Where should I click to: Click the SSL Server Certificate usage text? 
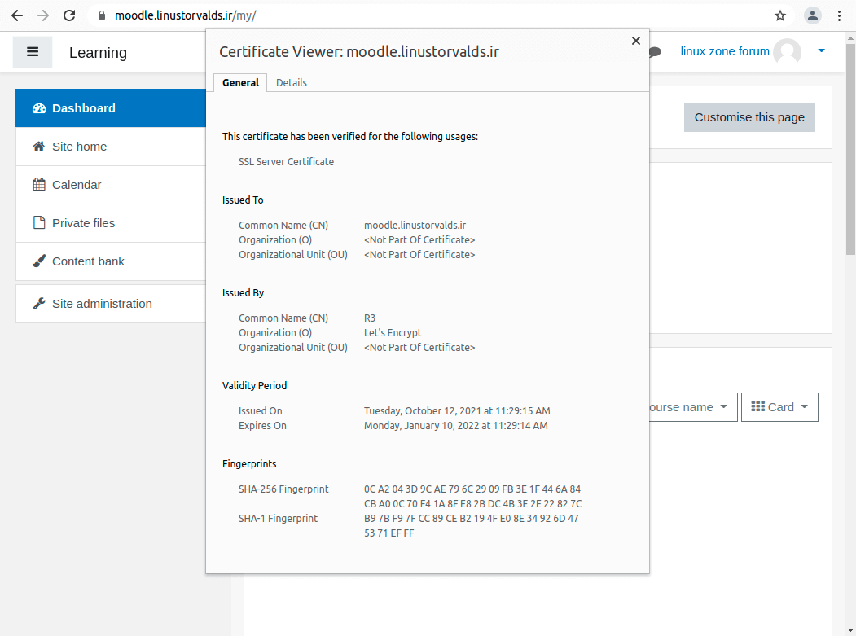click(x=286, y=161)
